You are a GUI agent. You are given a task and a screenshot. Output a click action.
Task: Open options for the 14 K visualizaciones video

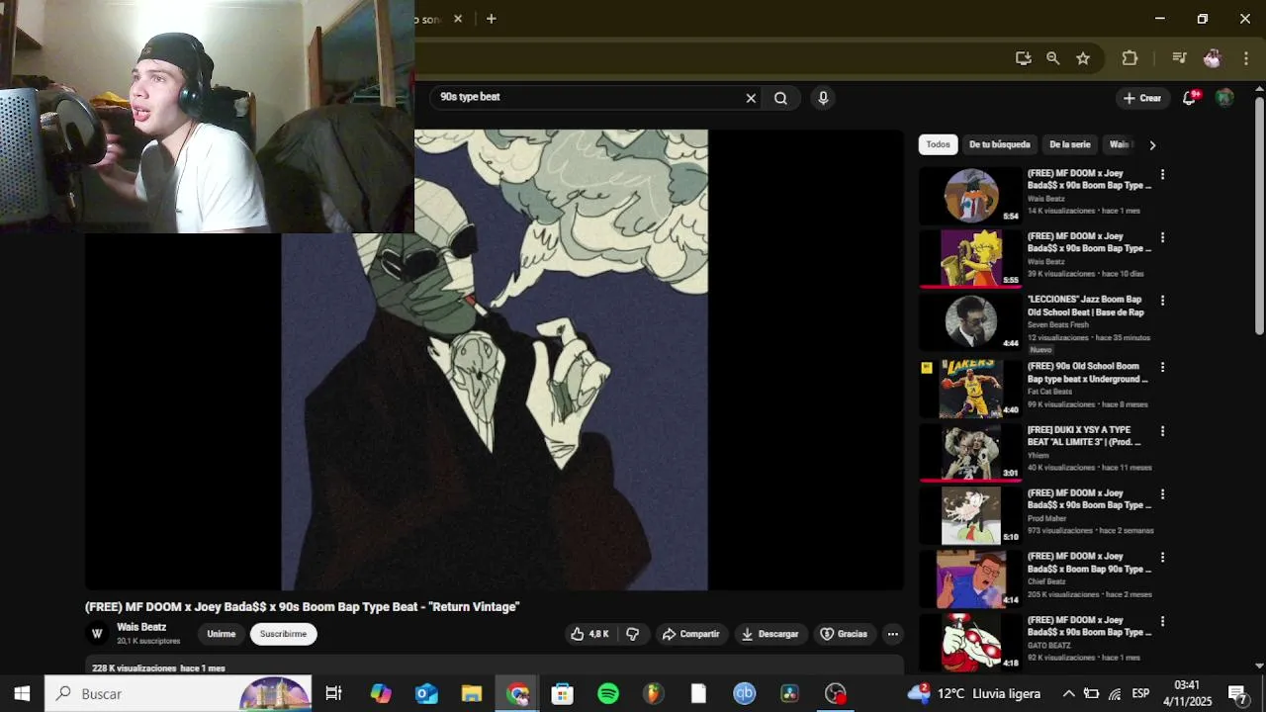(x=1163, y=174)
